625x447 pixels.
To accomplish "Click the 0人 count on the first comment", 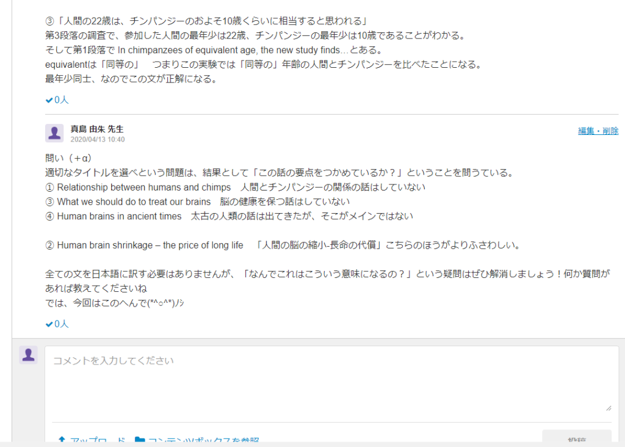I will (x=62, y=100).
